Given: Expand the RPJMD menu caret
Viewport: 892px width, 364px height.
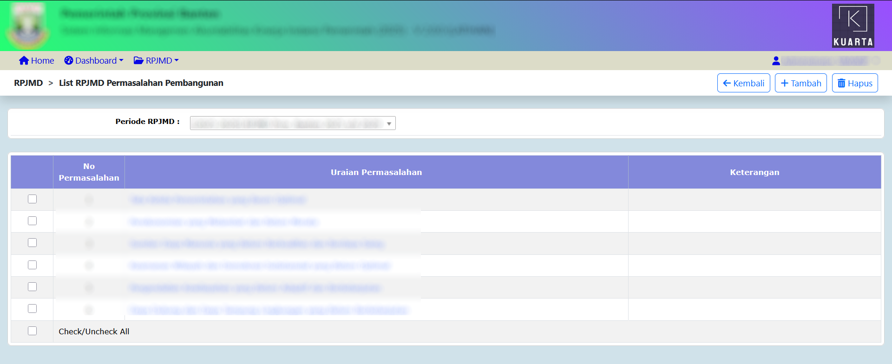Looking at the screenshot, I should click(x=177, y=61).
